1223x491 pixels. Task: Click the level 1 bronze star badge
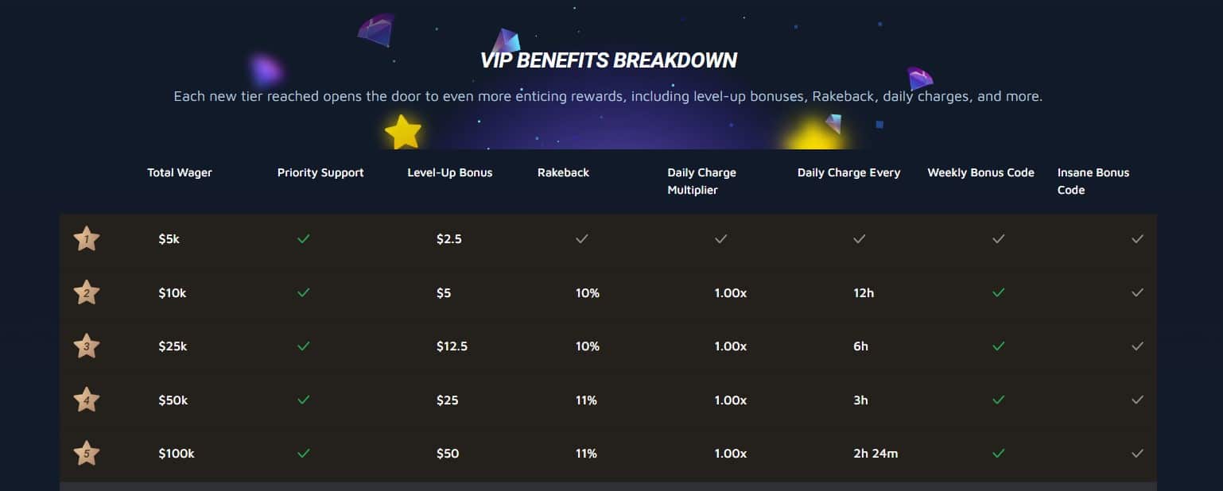click(x=86, y=238)
